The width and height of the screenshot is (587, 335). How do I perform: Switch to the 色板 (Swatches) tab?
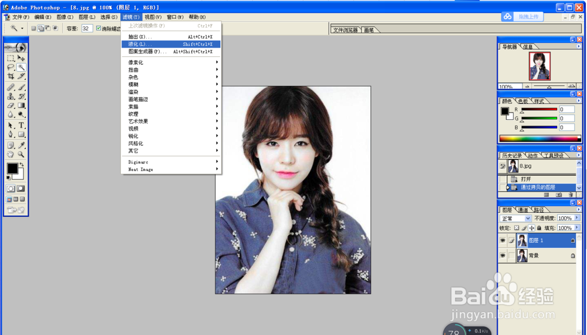coord(524,101)
